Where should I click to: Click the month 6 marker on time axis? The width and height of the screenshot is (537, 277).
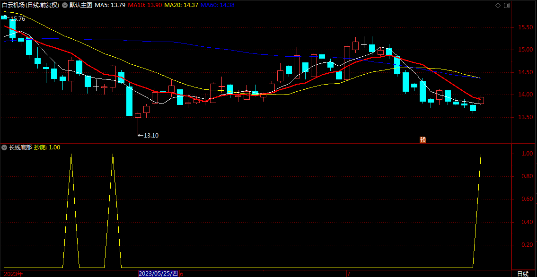point(182,274)
